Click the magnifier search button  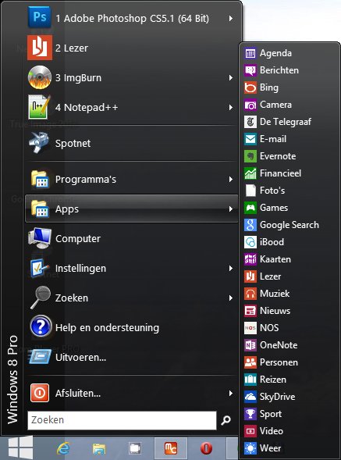226,420
